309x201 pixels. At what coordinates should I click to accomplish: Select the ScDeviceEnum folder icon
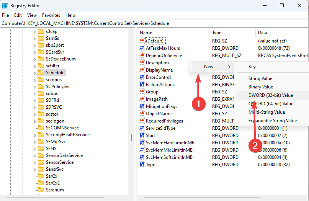click(x=41, y=59)
